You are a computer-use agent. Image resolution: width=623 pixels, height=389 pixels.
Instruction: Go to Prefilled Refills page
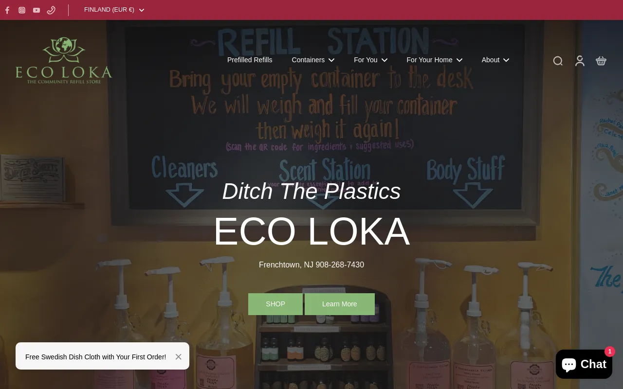pyautogui.click(x=250, y=60)
